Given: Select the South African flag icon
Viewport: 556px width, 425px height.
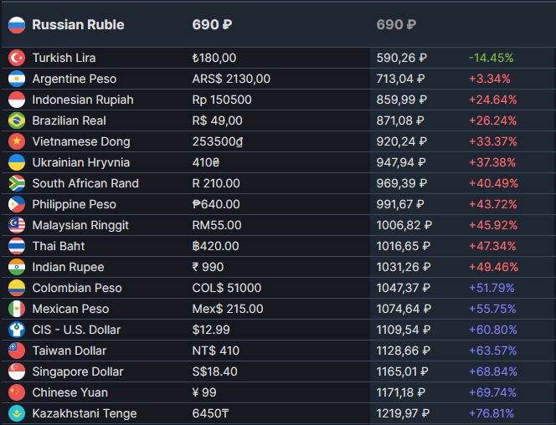Looking at the screenshot, I should (17, 183).
